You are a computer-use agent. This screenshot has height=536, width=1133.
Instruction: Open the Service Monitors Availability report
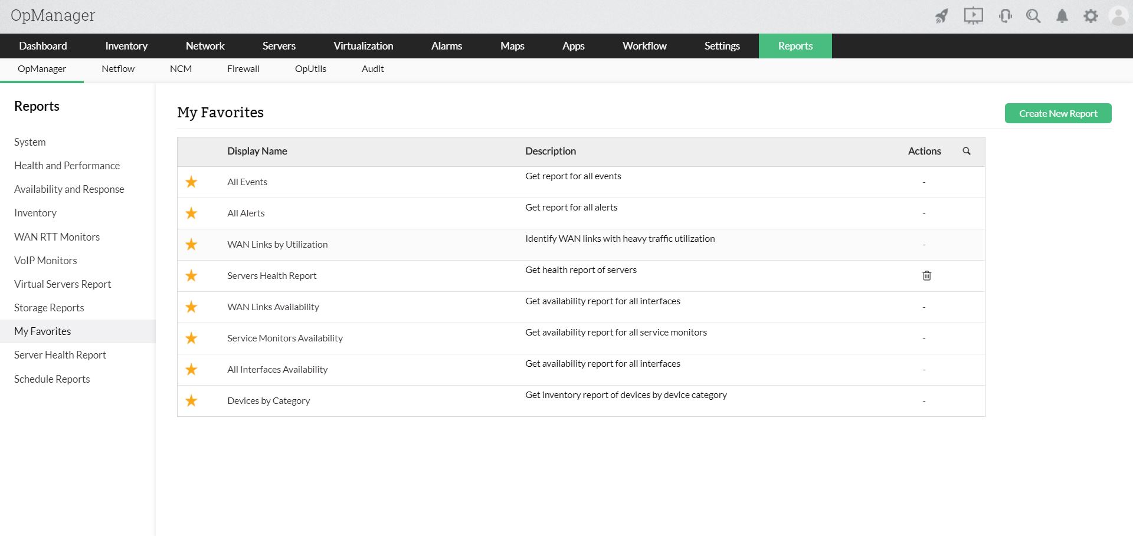pos(284,338)
